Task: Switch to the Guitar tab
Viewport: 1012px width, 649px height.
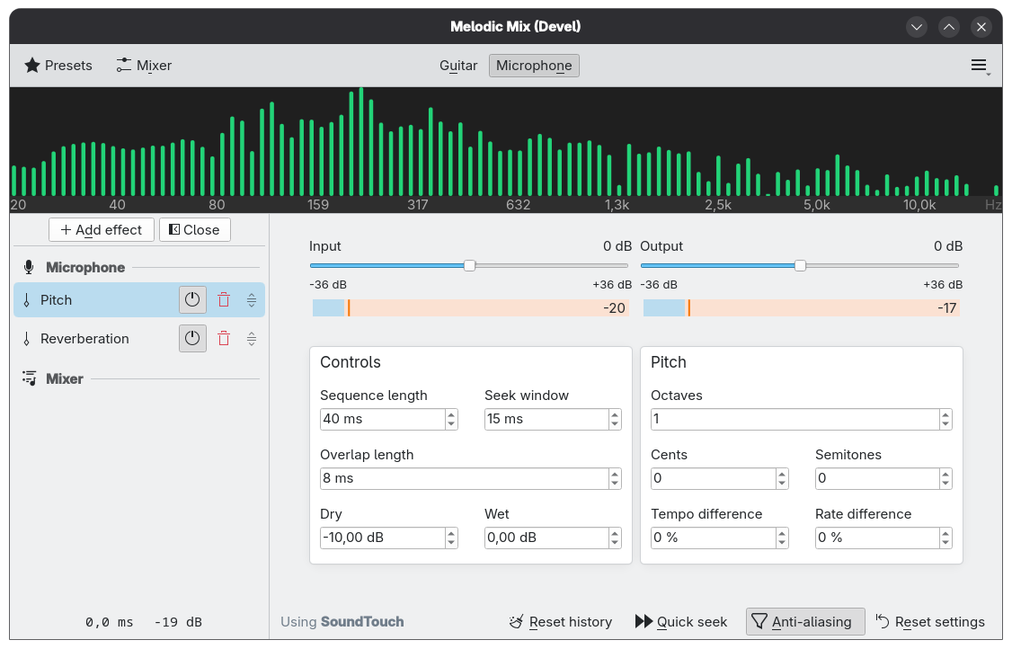Action: (458, 66)
